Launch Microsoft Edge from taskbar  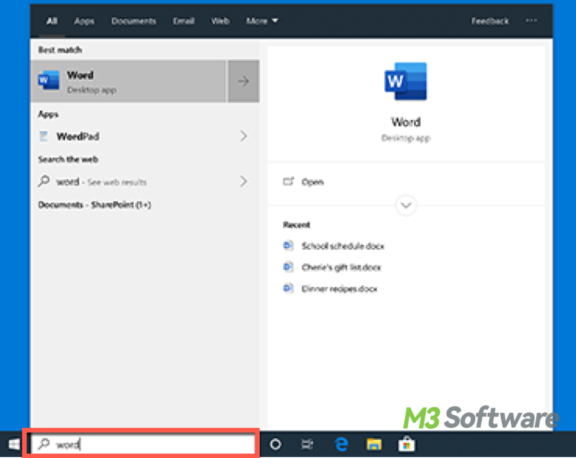[341, 445]
